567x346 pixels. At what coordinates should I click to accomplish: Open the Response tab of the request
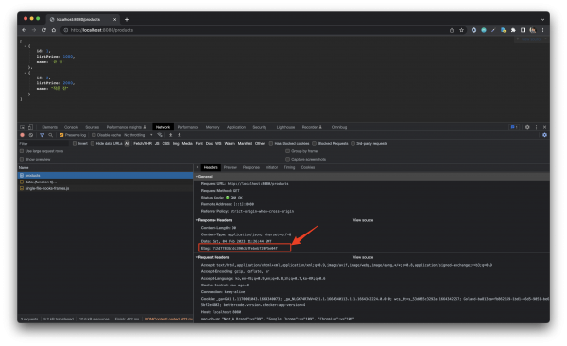pos(251,167)
